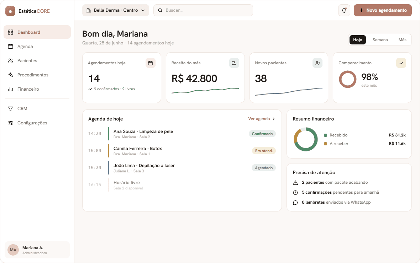Screen dimensions: 420x263
Task: Click the CRM funnel icon
Action: coord(10,109)
